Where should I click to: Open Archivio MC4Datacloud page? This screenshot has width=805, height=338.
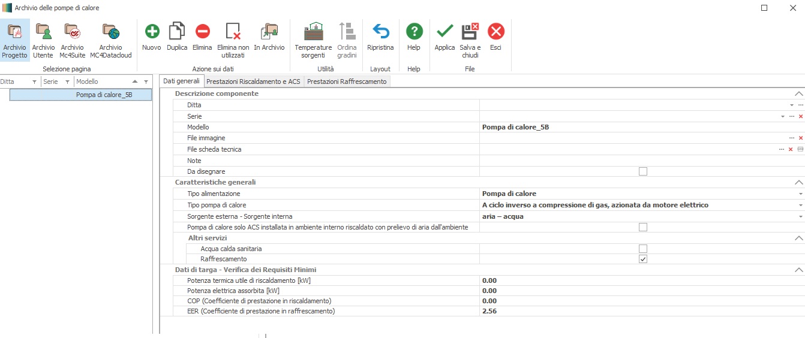point(110,32)
